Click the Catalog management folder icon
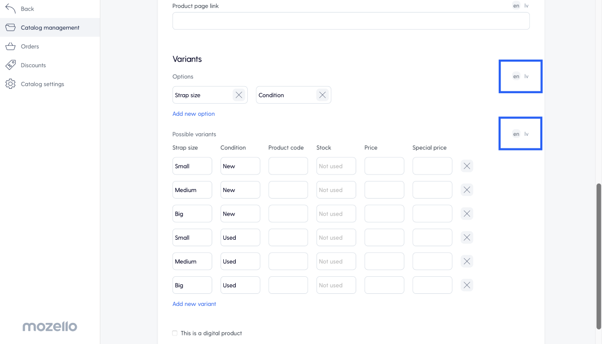The image size is (602, 344). pyautogui.click(x=11, y=28)
